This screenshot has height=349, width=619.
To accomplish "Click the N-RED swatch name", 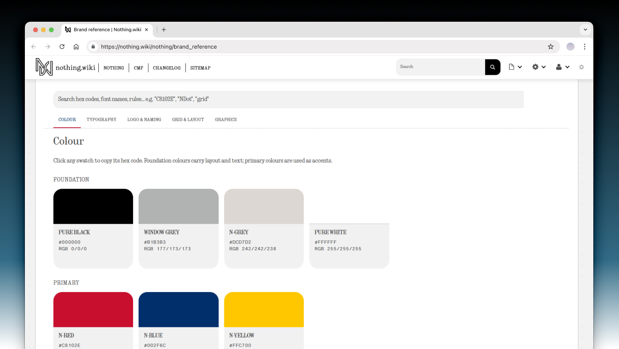I will [x=66, y=336].
